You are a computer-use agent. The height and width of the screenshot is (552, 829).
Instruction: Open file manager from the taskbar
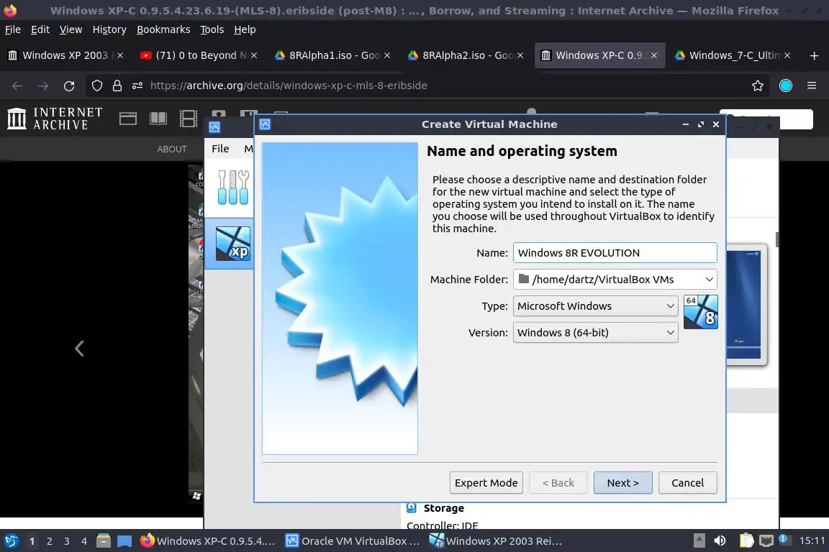tap(104, 541)
